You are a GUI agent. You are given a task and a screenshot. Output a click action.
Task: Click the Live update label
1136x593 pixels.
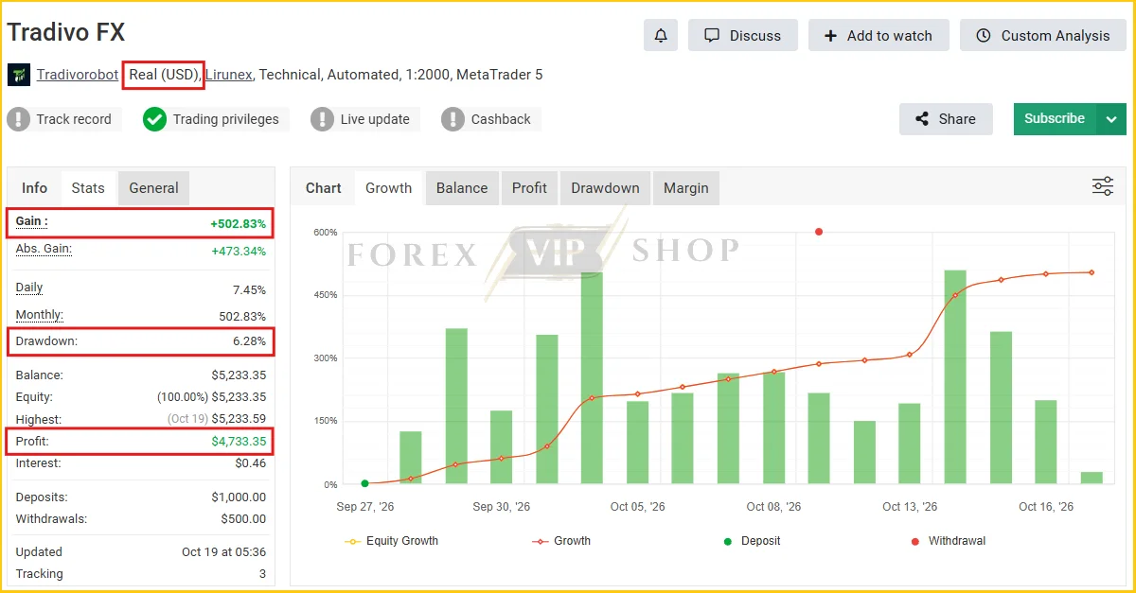tap(375, 119)
